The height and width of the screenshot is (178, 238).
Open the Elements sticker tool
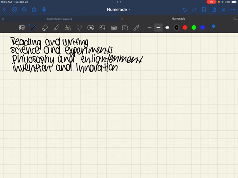click(x=91, y=28)
